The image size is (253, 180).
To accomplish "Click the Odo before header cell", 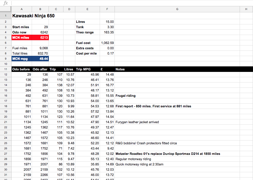I will [22, 69].
